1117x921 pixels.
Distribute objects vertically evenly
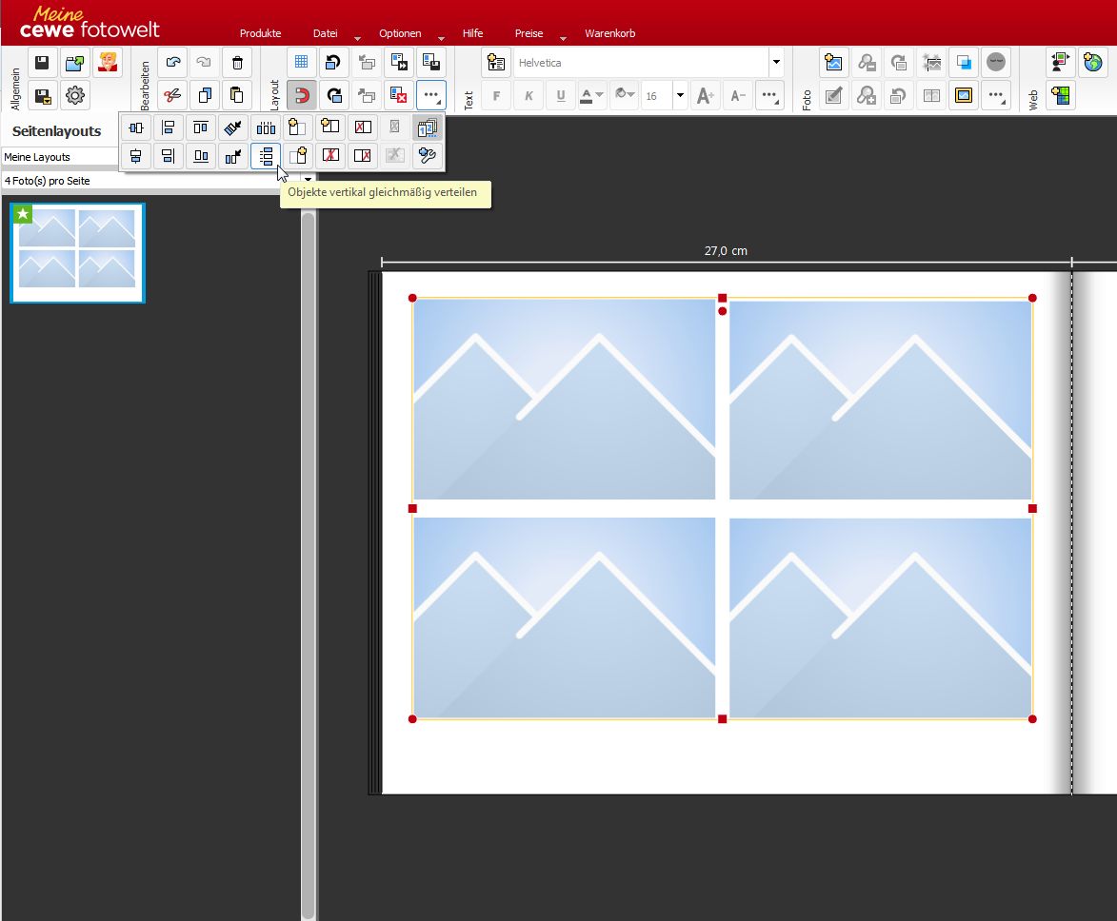tap(266, 156)
